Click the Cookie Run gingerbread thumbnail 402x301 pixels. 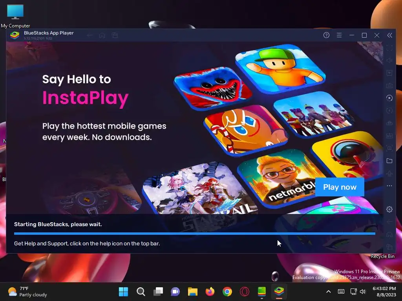click(246, 130)
